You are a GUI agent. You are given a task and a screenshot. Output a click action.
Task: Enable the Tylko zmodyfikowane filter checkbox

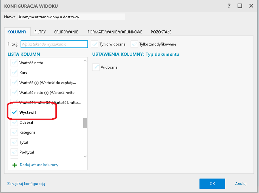[134, 44]
